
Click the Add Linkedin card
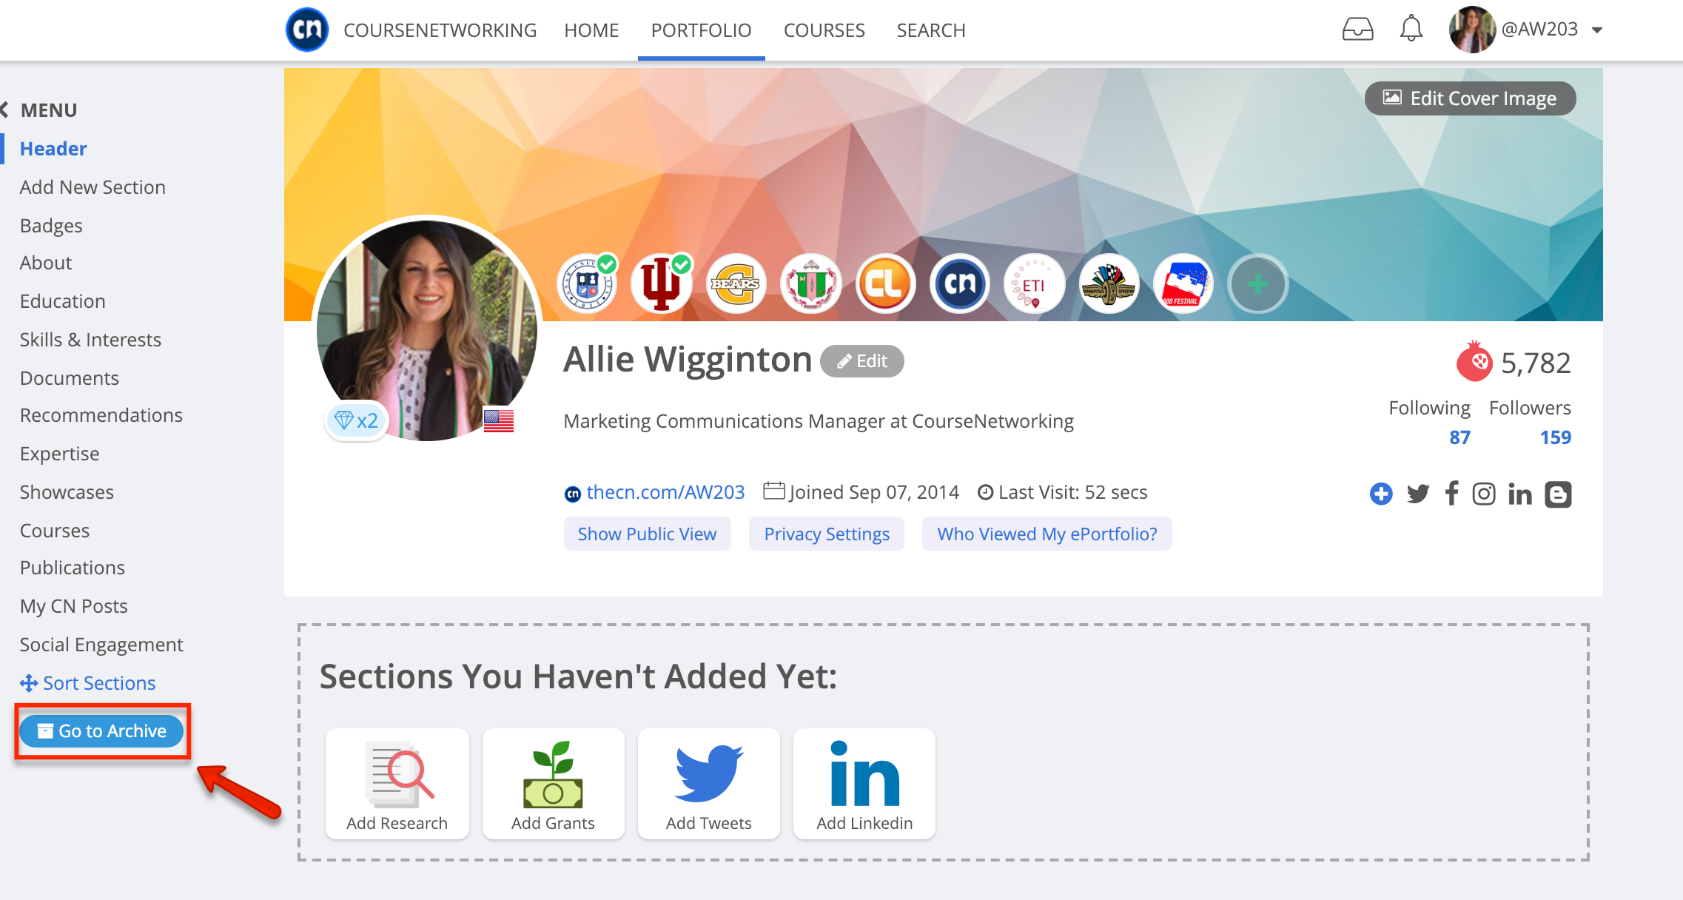864,784
